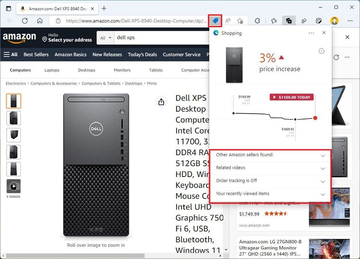
Task: Open the Shopping panel's more options menu
Action: pos(311,33)
